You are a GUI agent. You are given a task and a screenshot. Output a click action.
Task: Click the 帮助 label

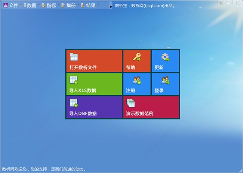130,67
